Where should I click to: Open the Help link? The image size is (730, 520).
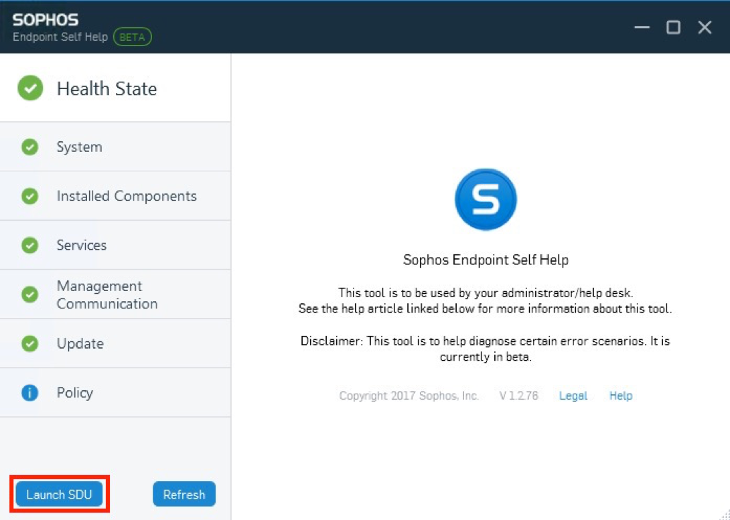[x=621, y=396]
